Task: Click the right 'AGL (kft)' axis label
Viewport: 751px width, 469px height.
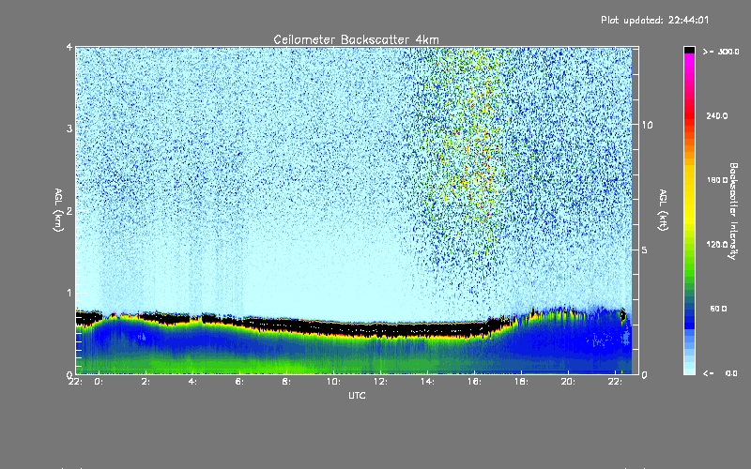Action: (x=663, y=210)
